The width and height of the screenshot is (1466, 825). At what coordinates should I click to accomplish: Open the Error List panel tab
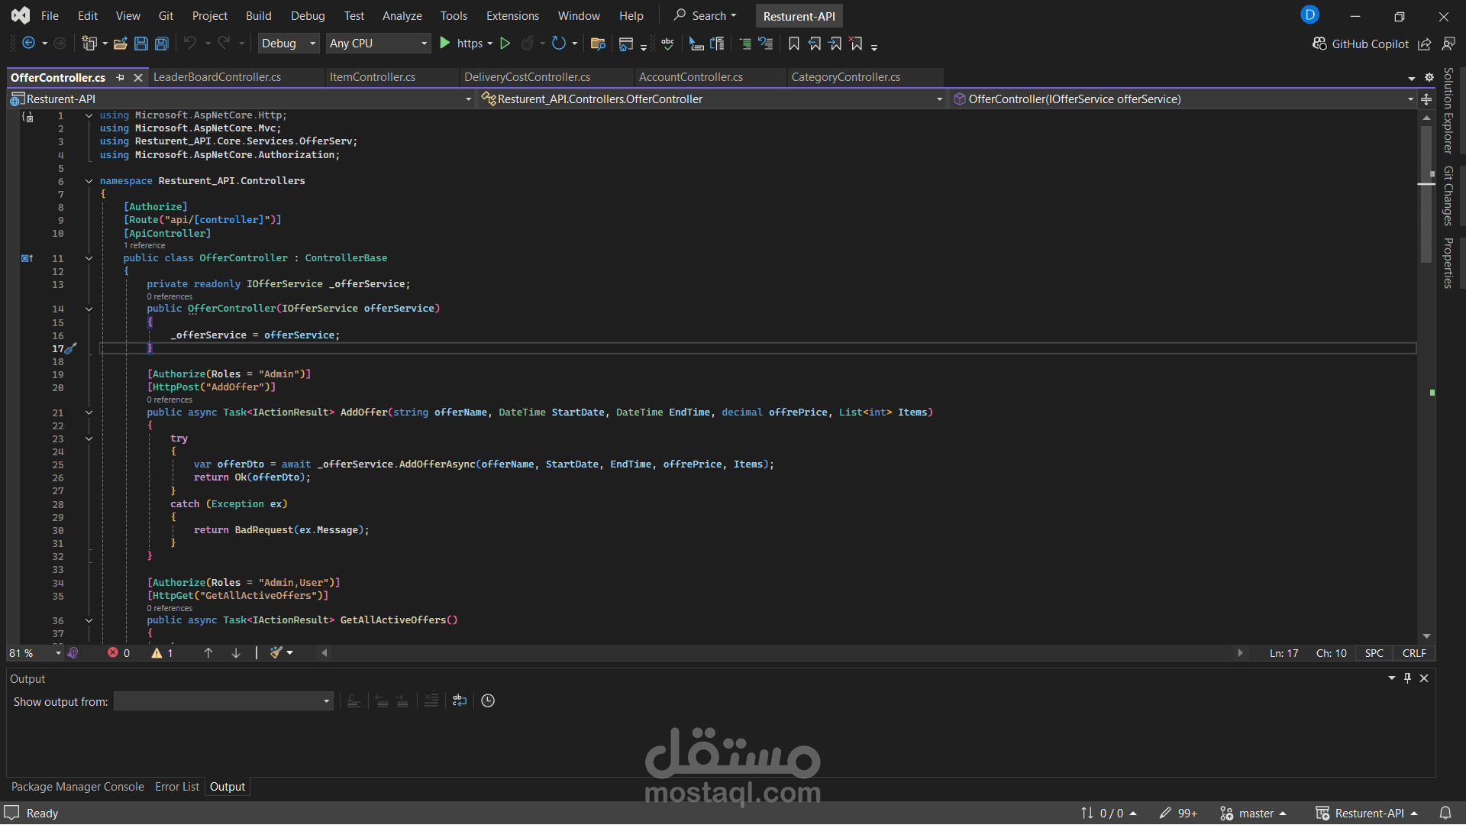177,787
